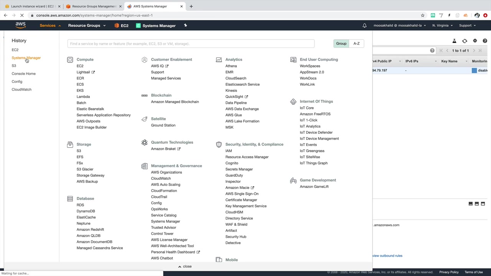491x276 pixels.
Task: Click the flask experiments icon in EC2 panel
Action: point(454,41)
